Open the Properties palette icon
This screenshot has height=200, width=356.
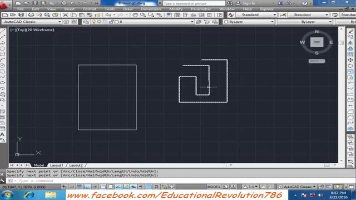pos(169,15)
